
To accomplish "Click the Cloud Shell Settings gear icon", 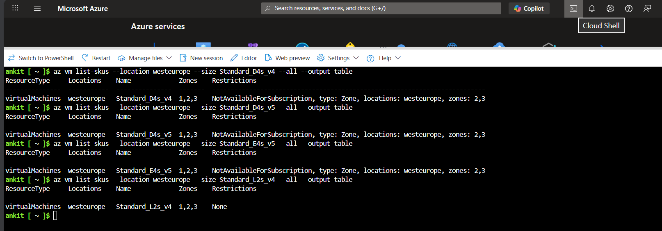I will (x=321, y=58).
